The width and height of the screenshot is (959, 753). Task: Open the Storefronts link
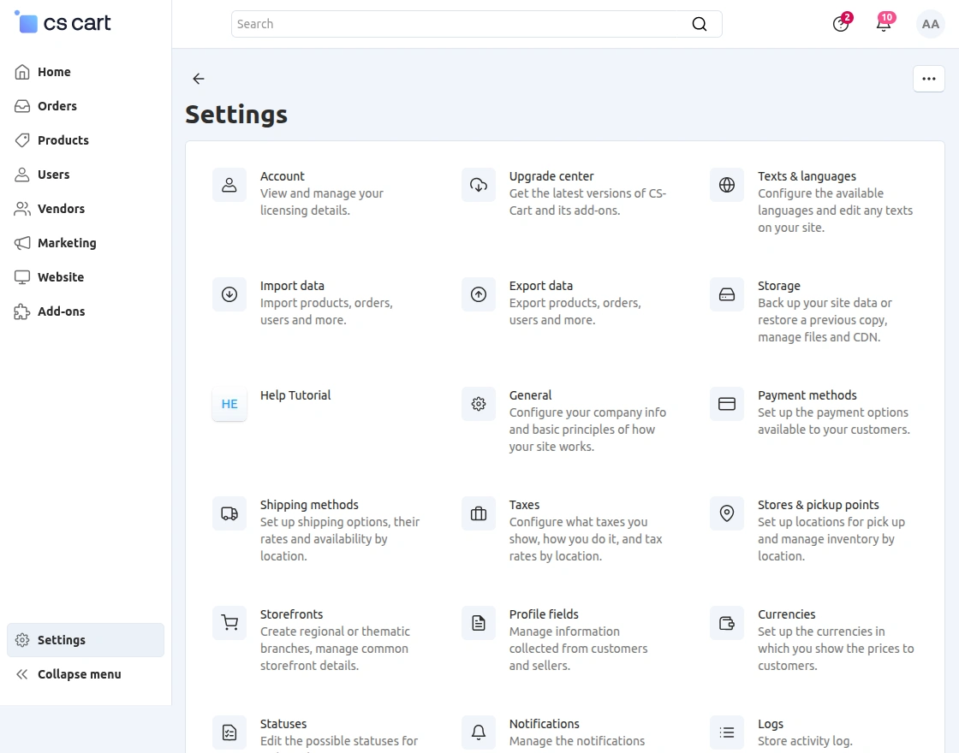click(291, 614)
